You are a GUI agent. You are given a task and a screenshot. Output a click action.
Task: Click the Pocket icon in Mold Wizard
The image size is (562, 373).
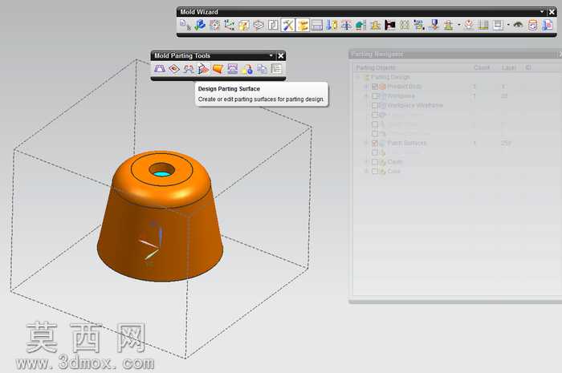469,25
